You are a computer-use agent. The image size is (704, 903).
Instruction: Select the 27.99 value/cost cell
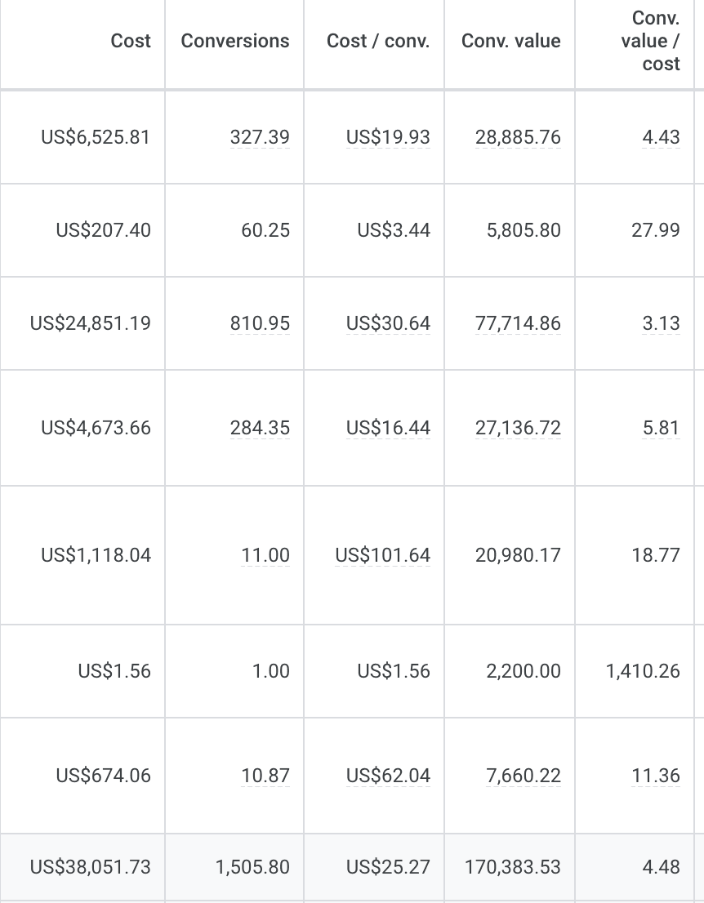click(x=656, y=229)
